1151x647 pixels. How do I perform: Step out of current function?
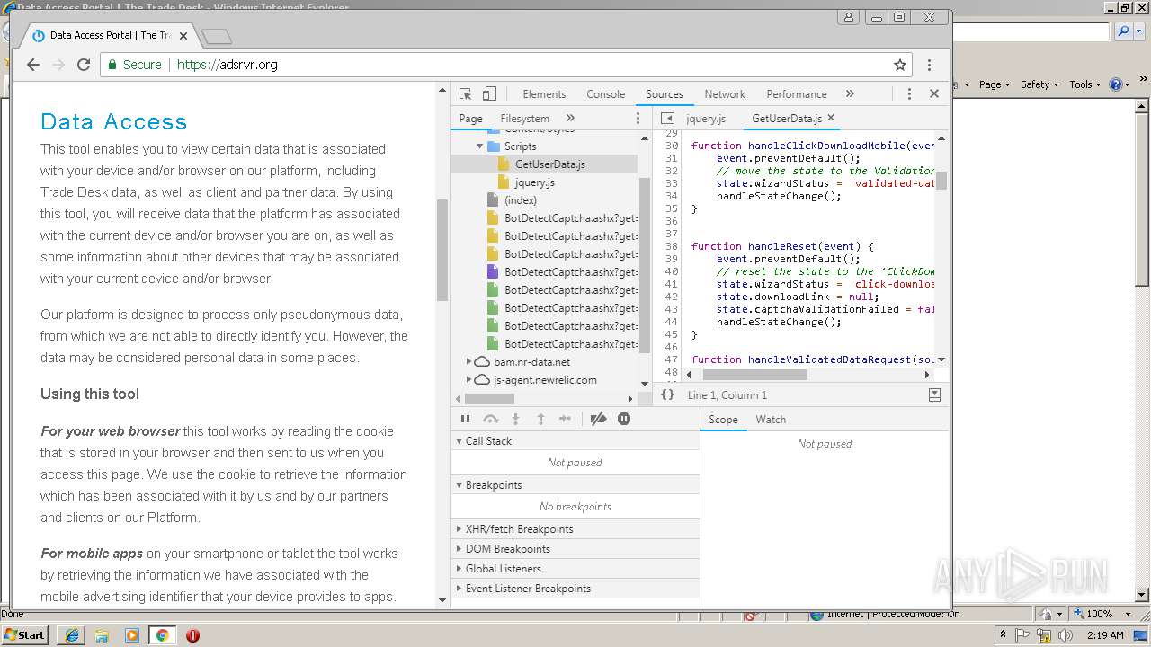[540, 419]
